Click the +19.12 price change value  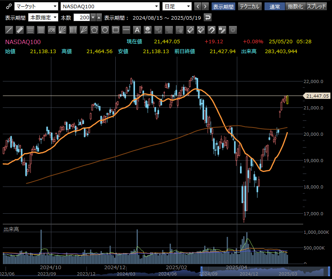point(214,42)
